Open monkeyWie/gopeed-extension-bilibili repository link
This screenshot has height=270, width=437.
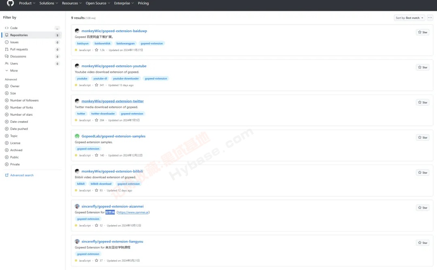(x=112, y=171)
